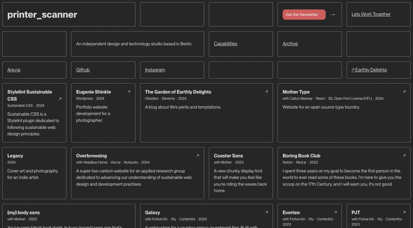Click the printer_scanner site logo
Screen dimensions: 413x228
[x=42, y=14]
